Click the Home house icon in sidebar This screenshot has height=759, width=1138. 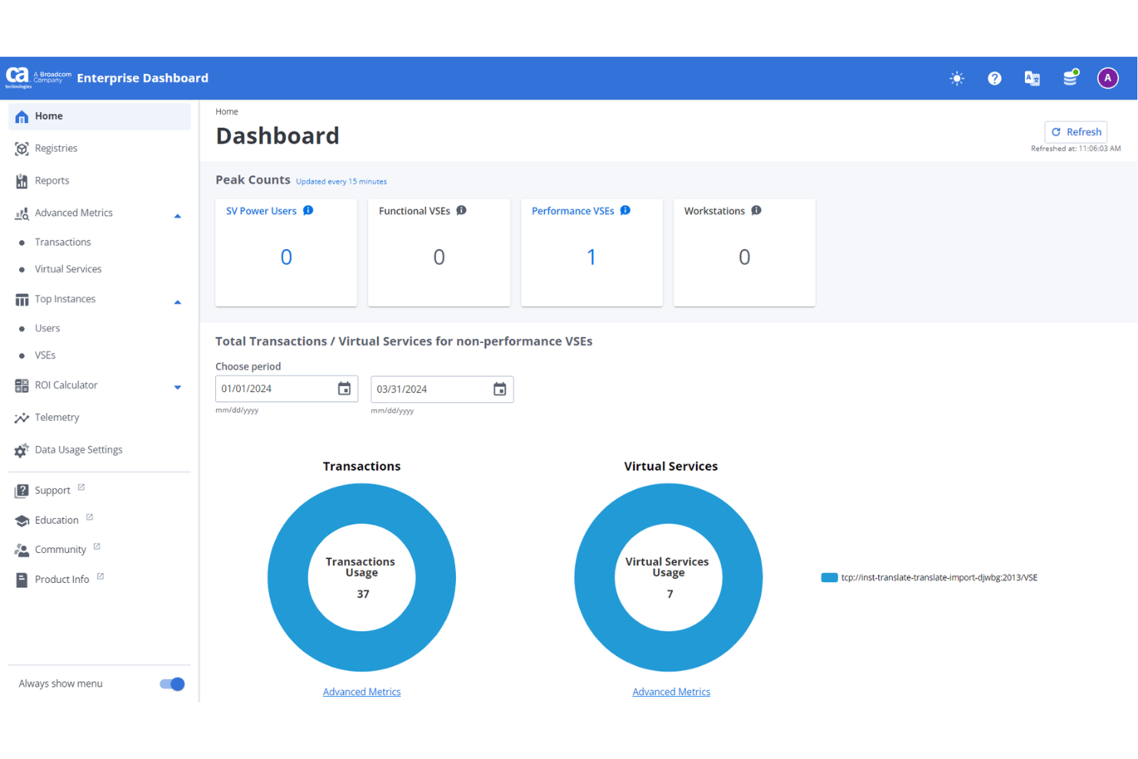point(22,116)
